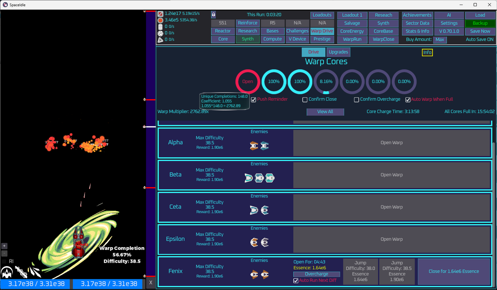Open the Research screen

pyautogui.click(x=248, y=31)
